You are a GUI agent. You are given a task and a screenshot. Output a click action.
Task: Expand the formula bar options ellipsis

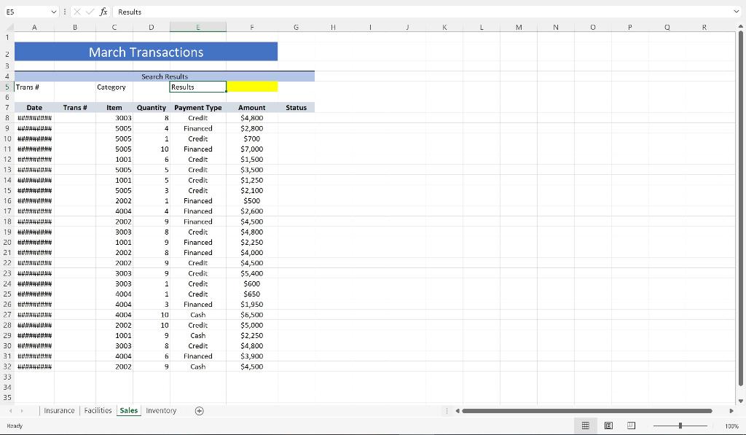tap(65, 12)
